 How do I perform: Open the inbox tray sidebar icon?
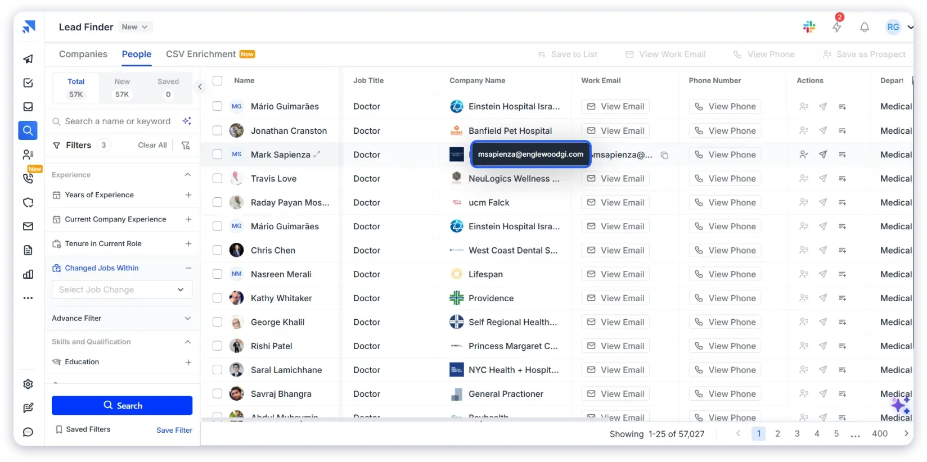28,107
